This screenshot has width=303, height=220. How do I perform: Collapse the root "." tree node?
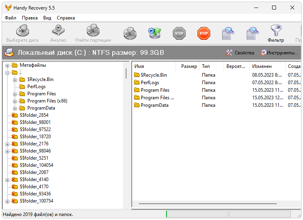(8, 73)
